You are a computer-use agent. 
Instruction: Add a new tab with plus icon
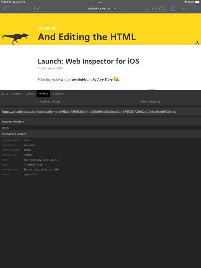pos(184,8)
